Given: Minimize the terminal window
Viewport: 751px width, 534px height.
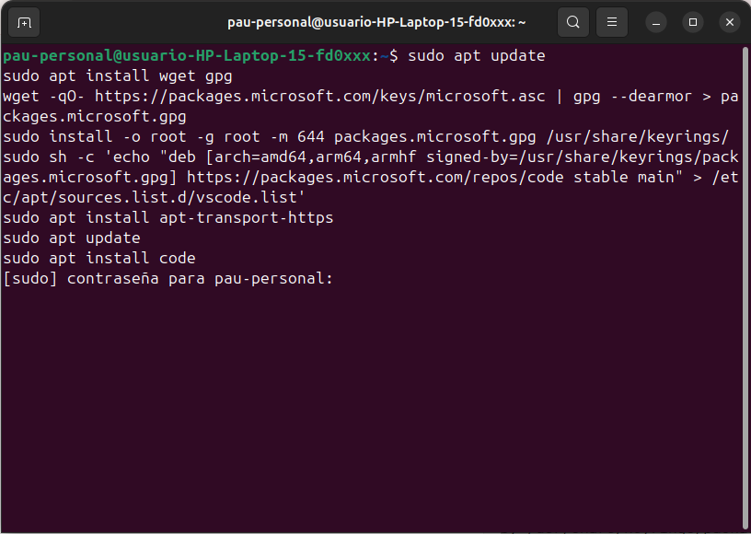Looking at the screenshot, I should click(x=656, y=22).
